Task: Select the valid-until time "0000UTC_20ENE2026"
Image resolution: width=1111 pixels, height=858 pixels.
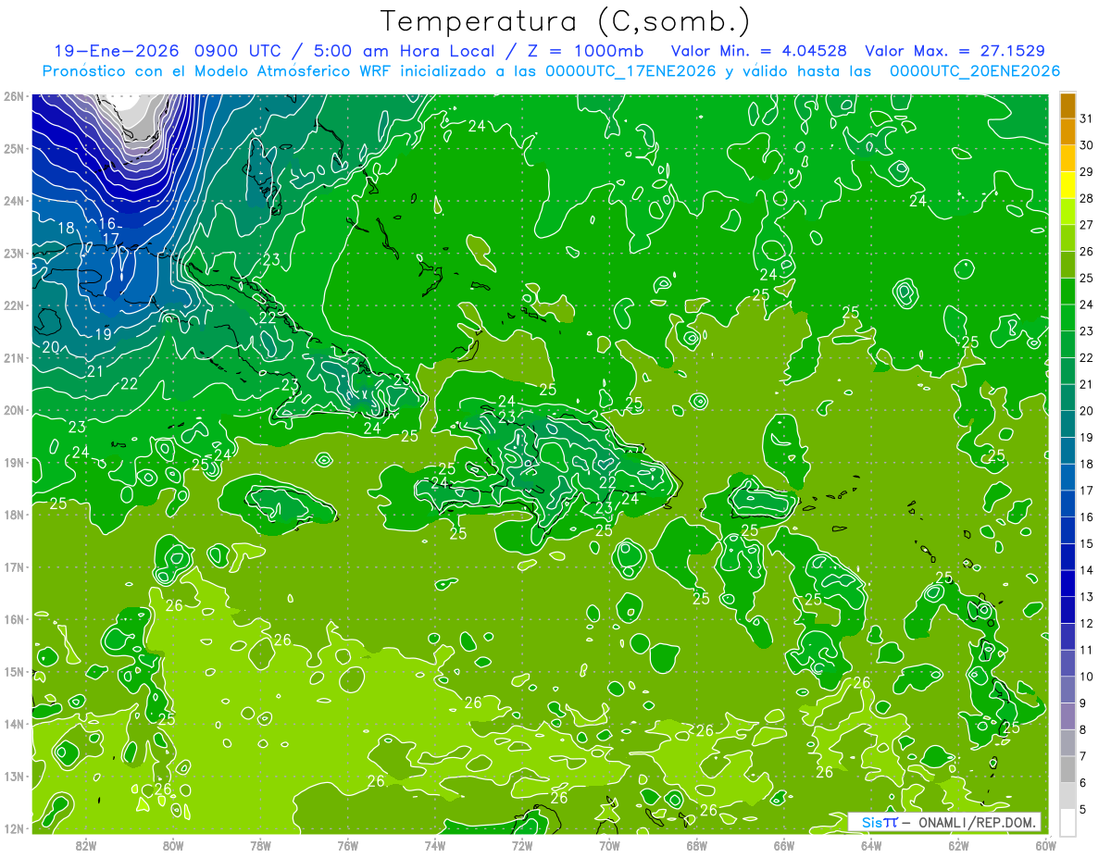Action: (x=975, y=71)
